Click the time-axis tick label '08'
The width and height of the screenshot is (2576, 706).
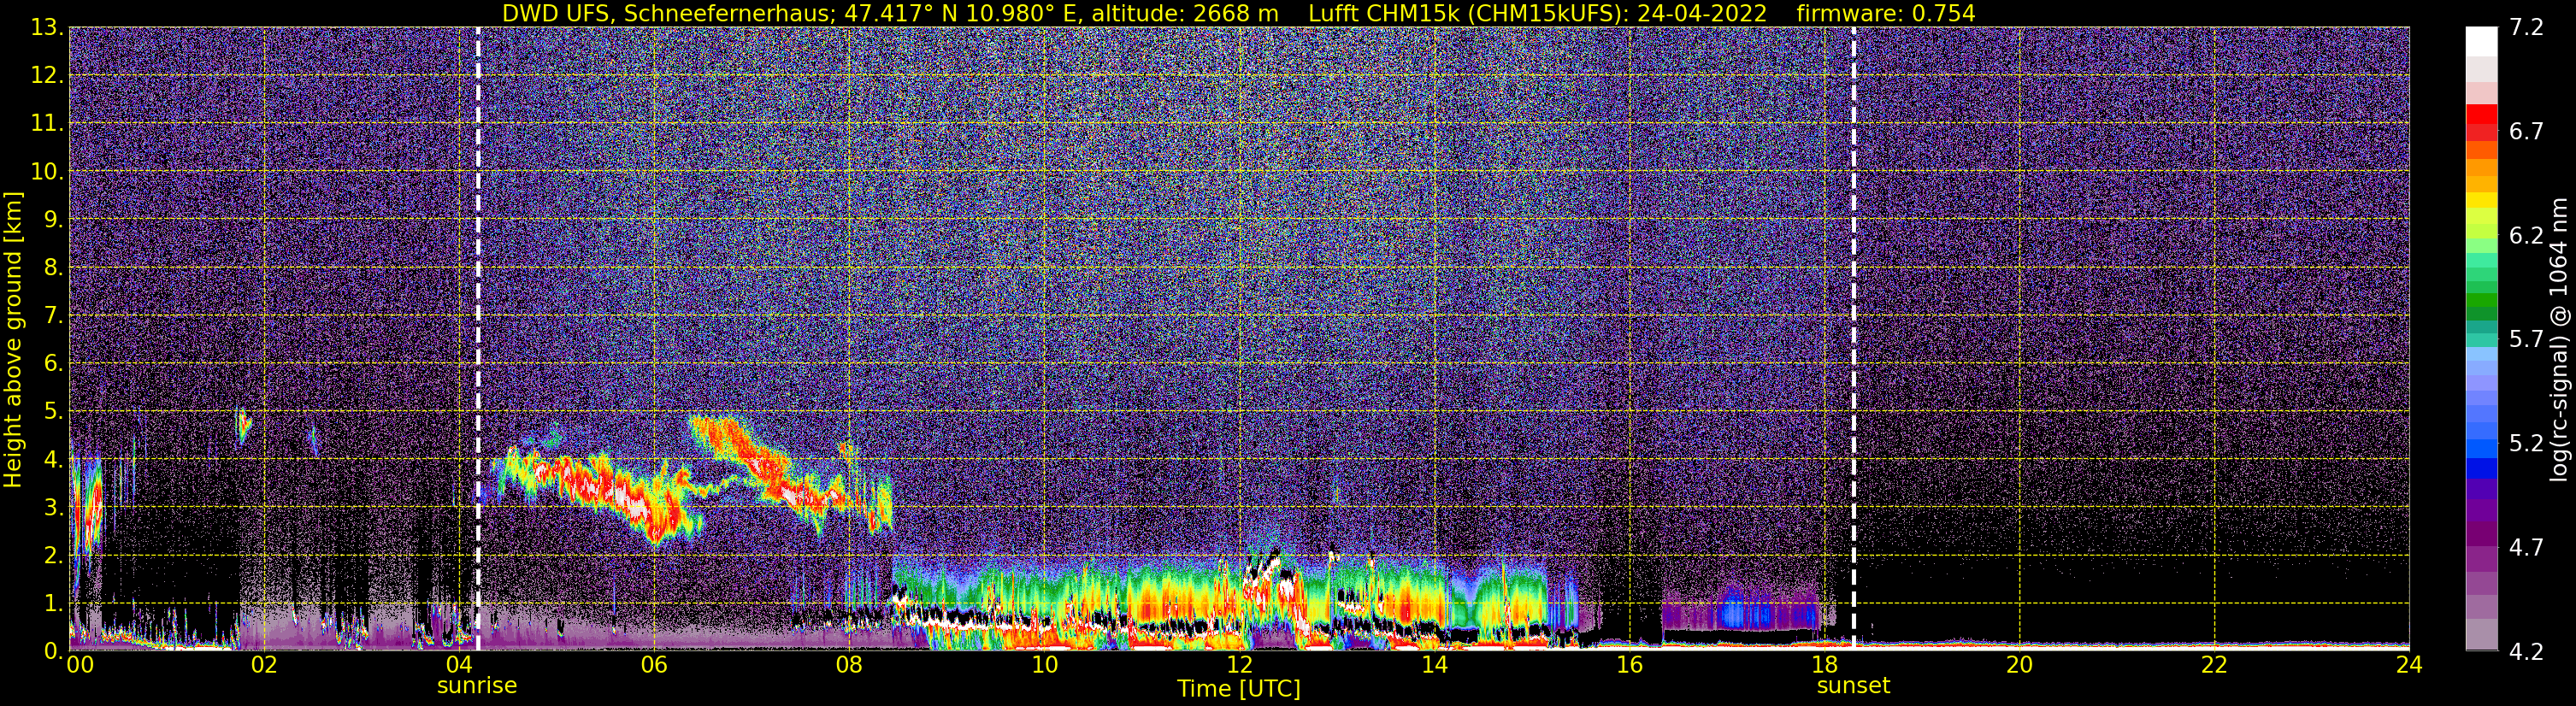pos(849,665)
